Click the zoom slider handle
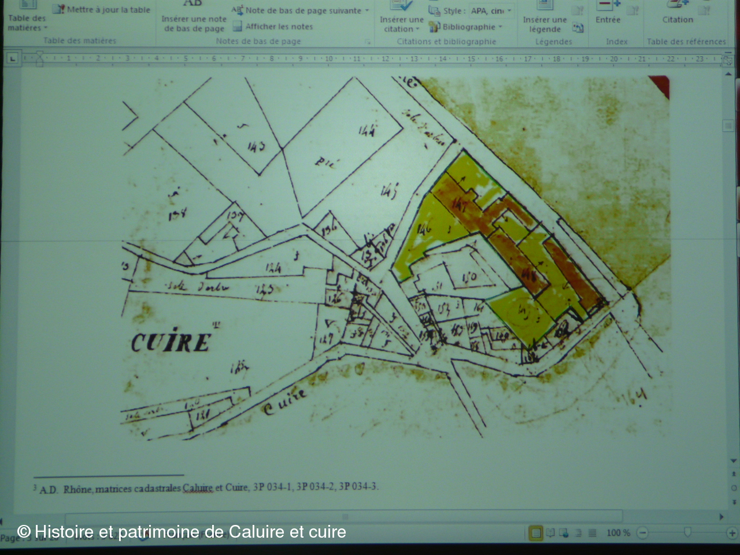This screenshot has height=555, width=740. [x=687, y=532]
